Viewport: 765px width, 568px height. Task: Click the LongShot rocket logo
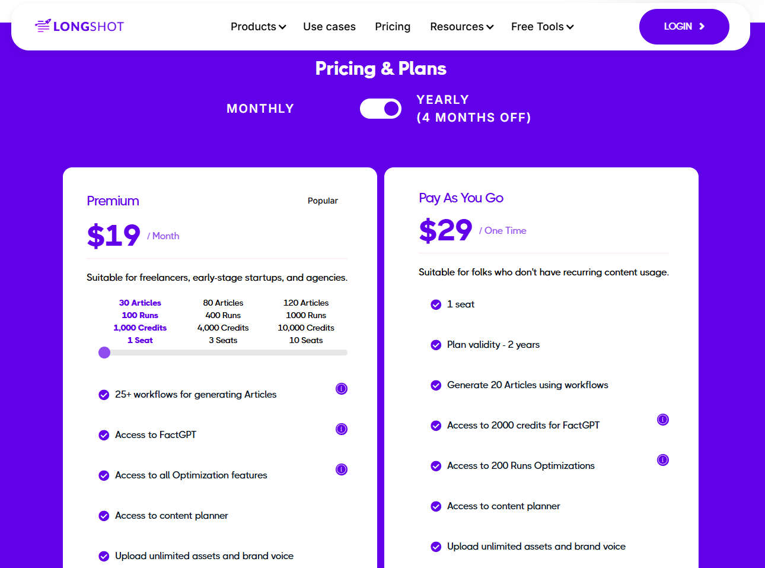click(79, 26)
